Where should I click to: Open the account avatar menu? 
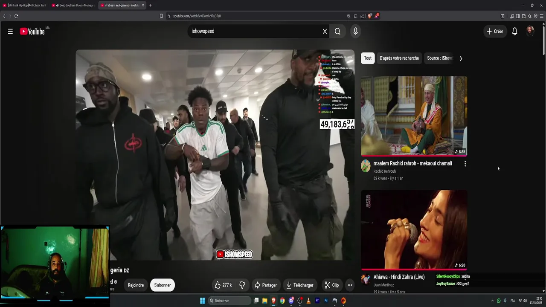[530, 31]
